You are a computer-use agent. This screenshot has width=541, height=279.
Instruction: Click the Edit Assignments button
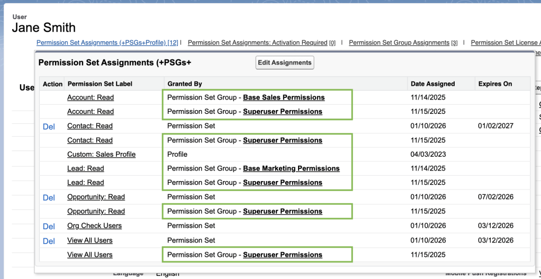pyautogui.click(x=285, y=62)
